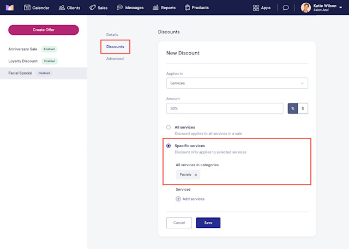The width and height of the screenshot is (349, 249).
Task: Open the Products clipboard icon
Action: [x=187, y=8]
